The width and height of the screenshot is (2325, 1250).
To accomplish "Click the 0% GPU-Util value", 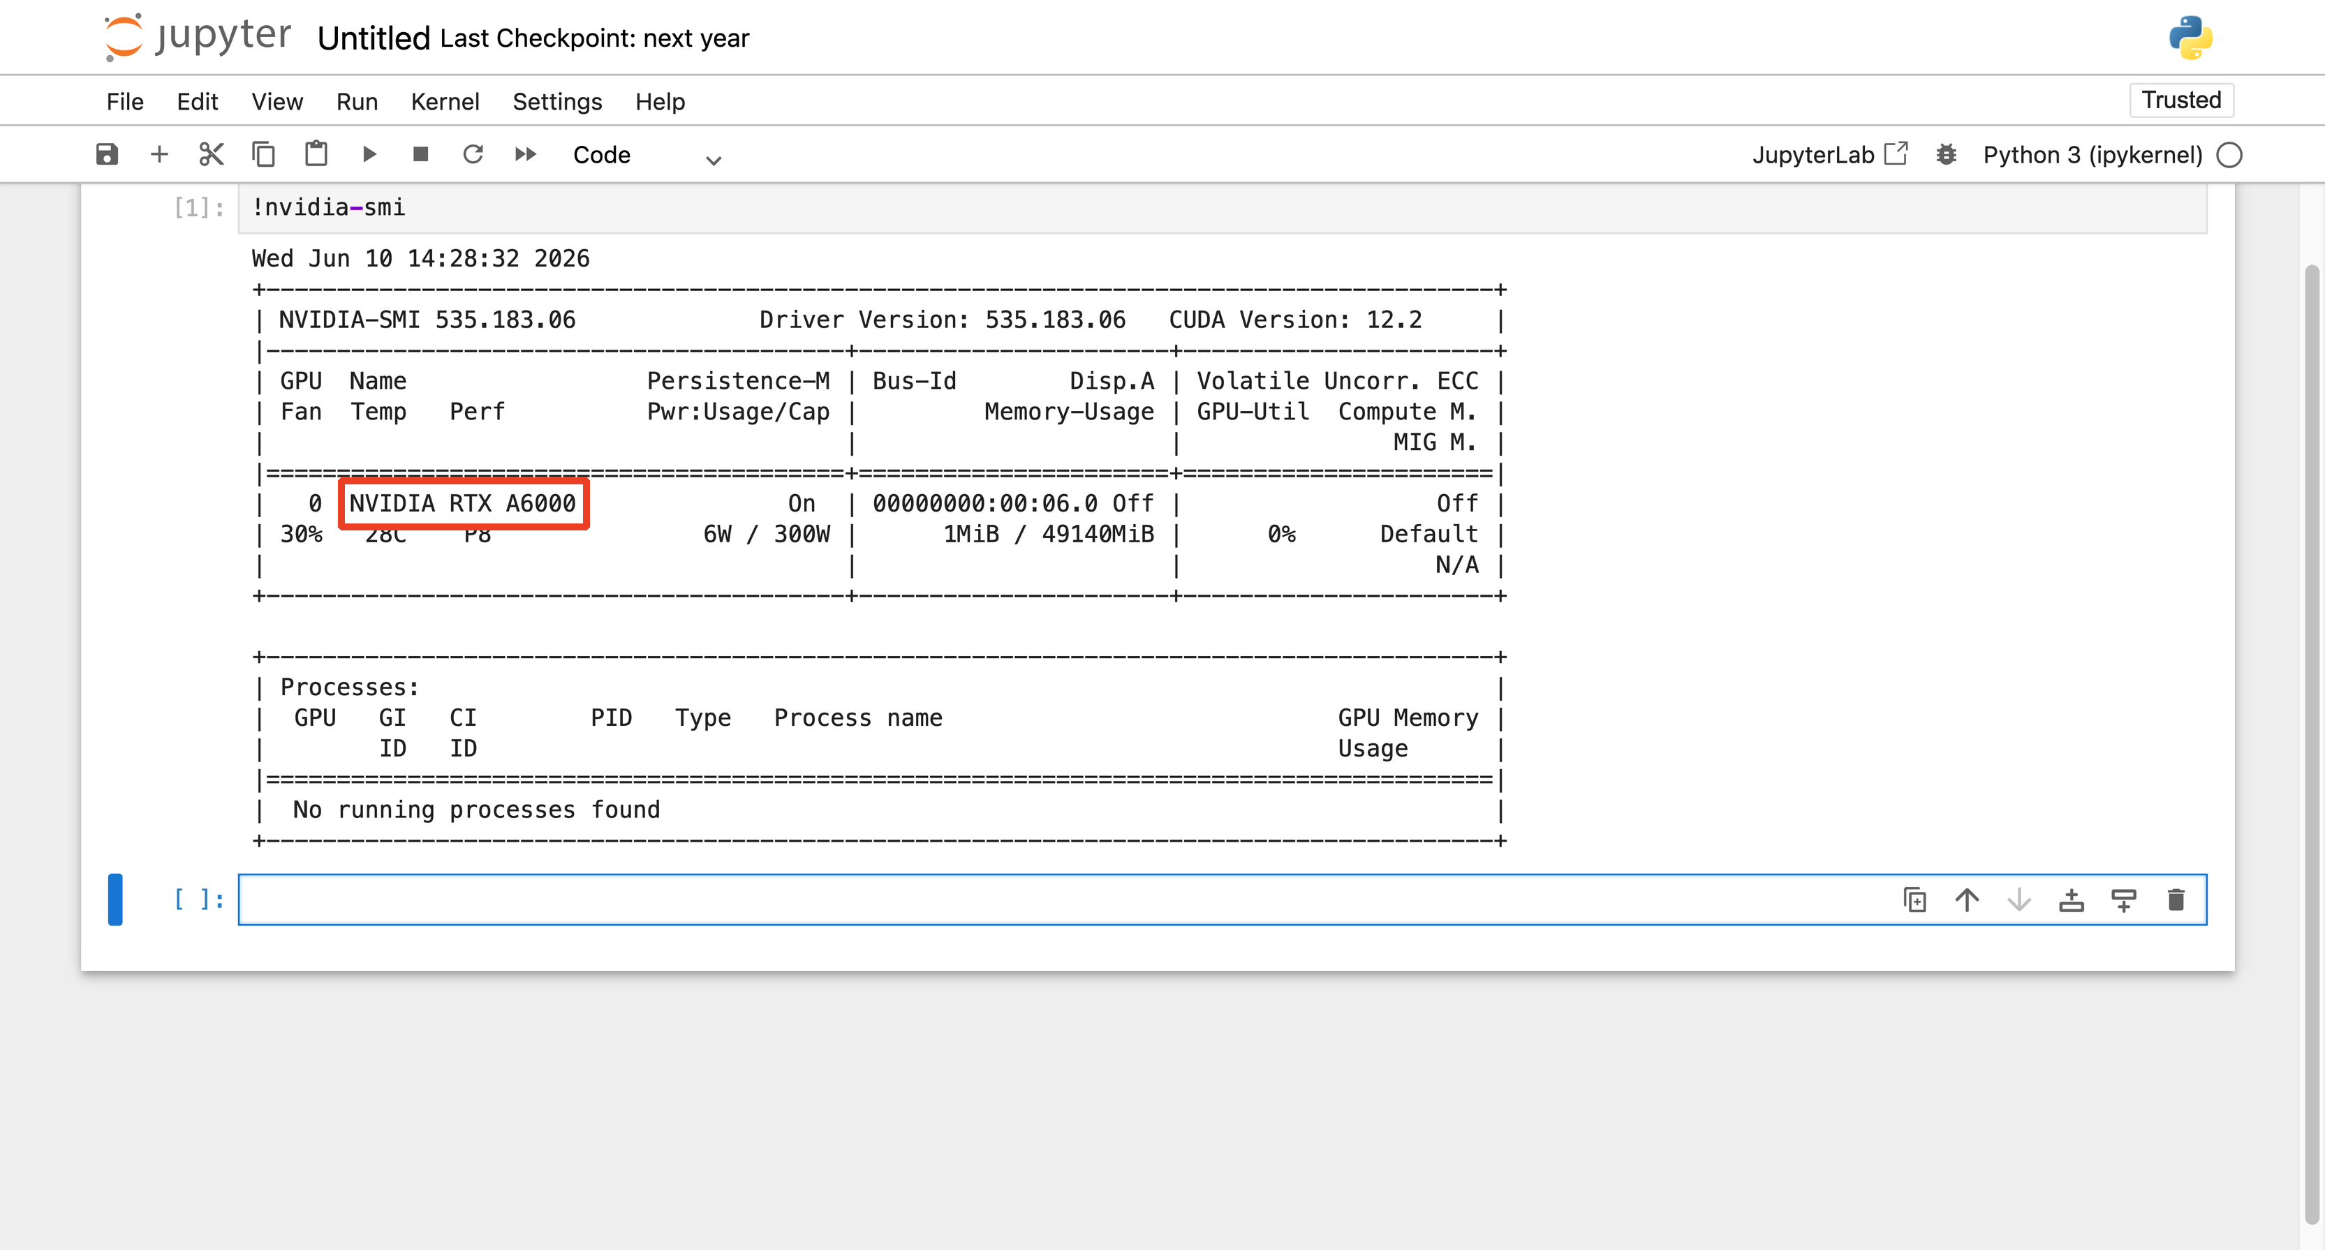I will pyautogui.click(x=1282, y=535).
